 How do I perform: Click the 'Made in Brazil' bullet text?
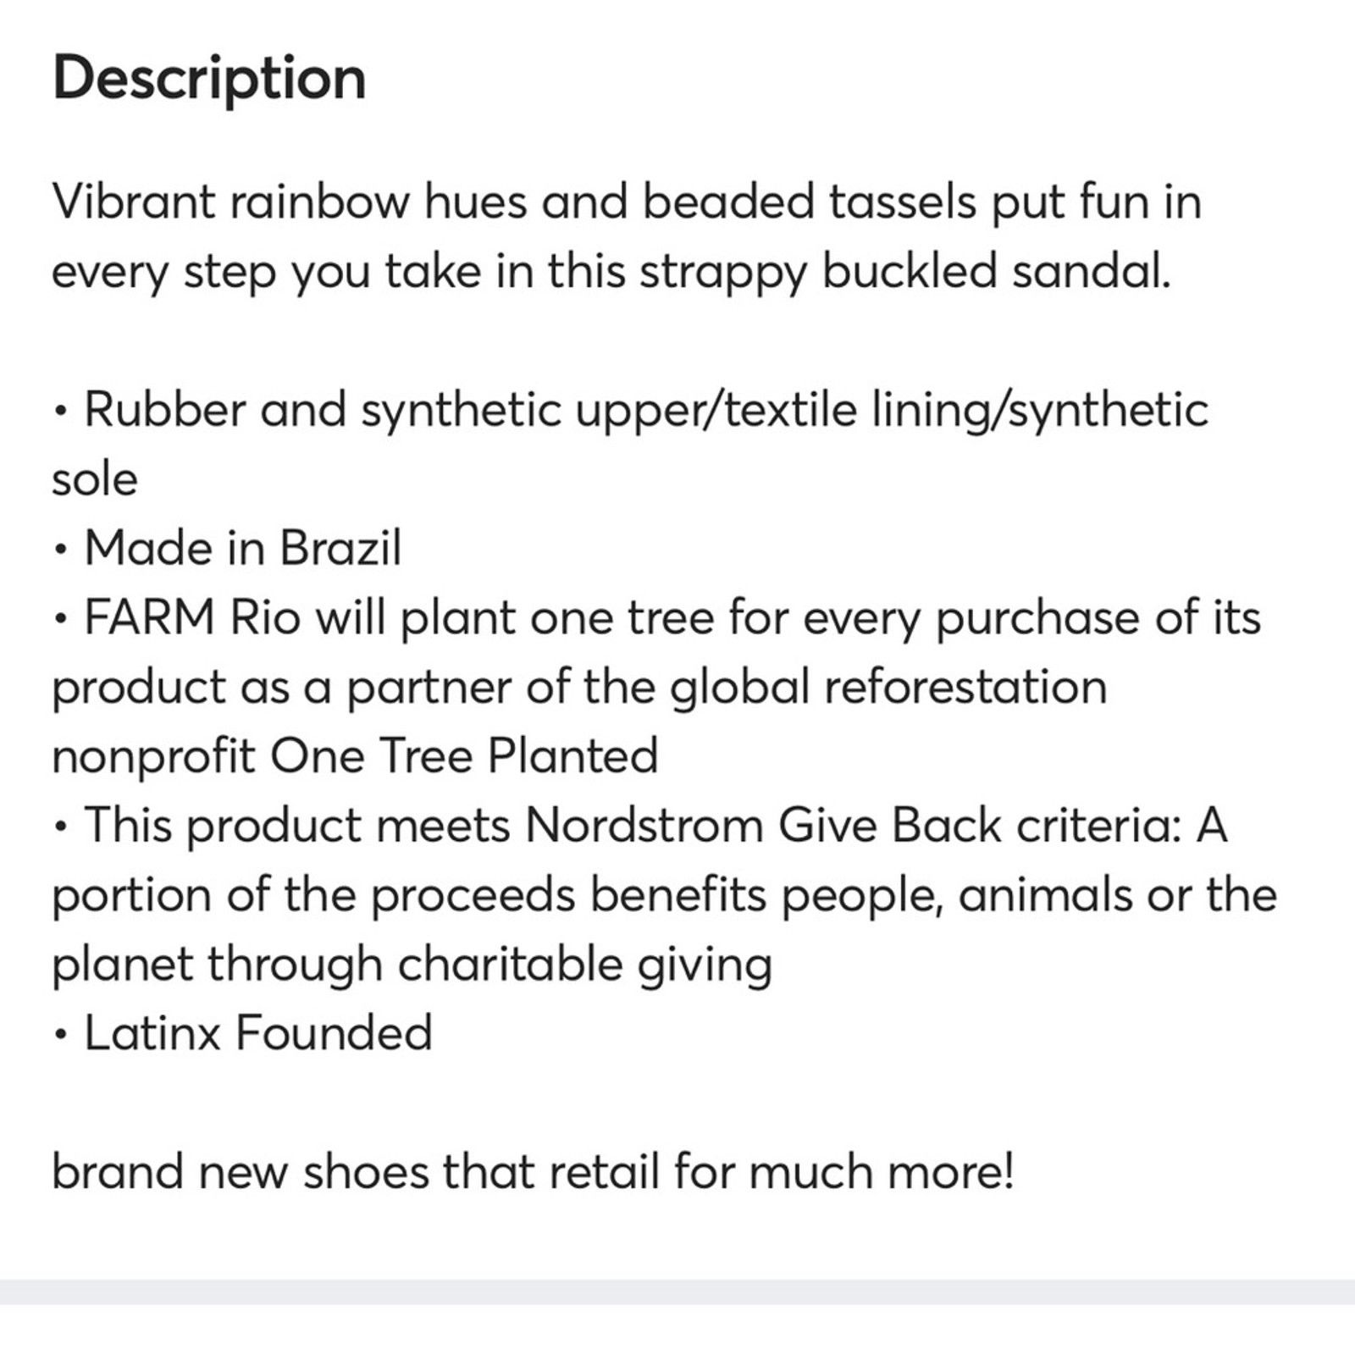click(243, 548)
